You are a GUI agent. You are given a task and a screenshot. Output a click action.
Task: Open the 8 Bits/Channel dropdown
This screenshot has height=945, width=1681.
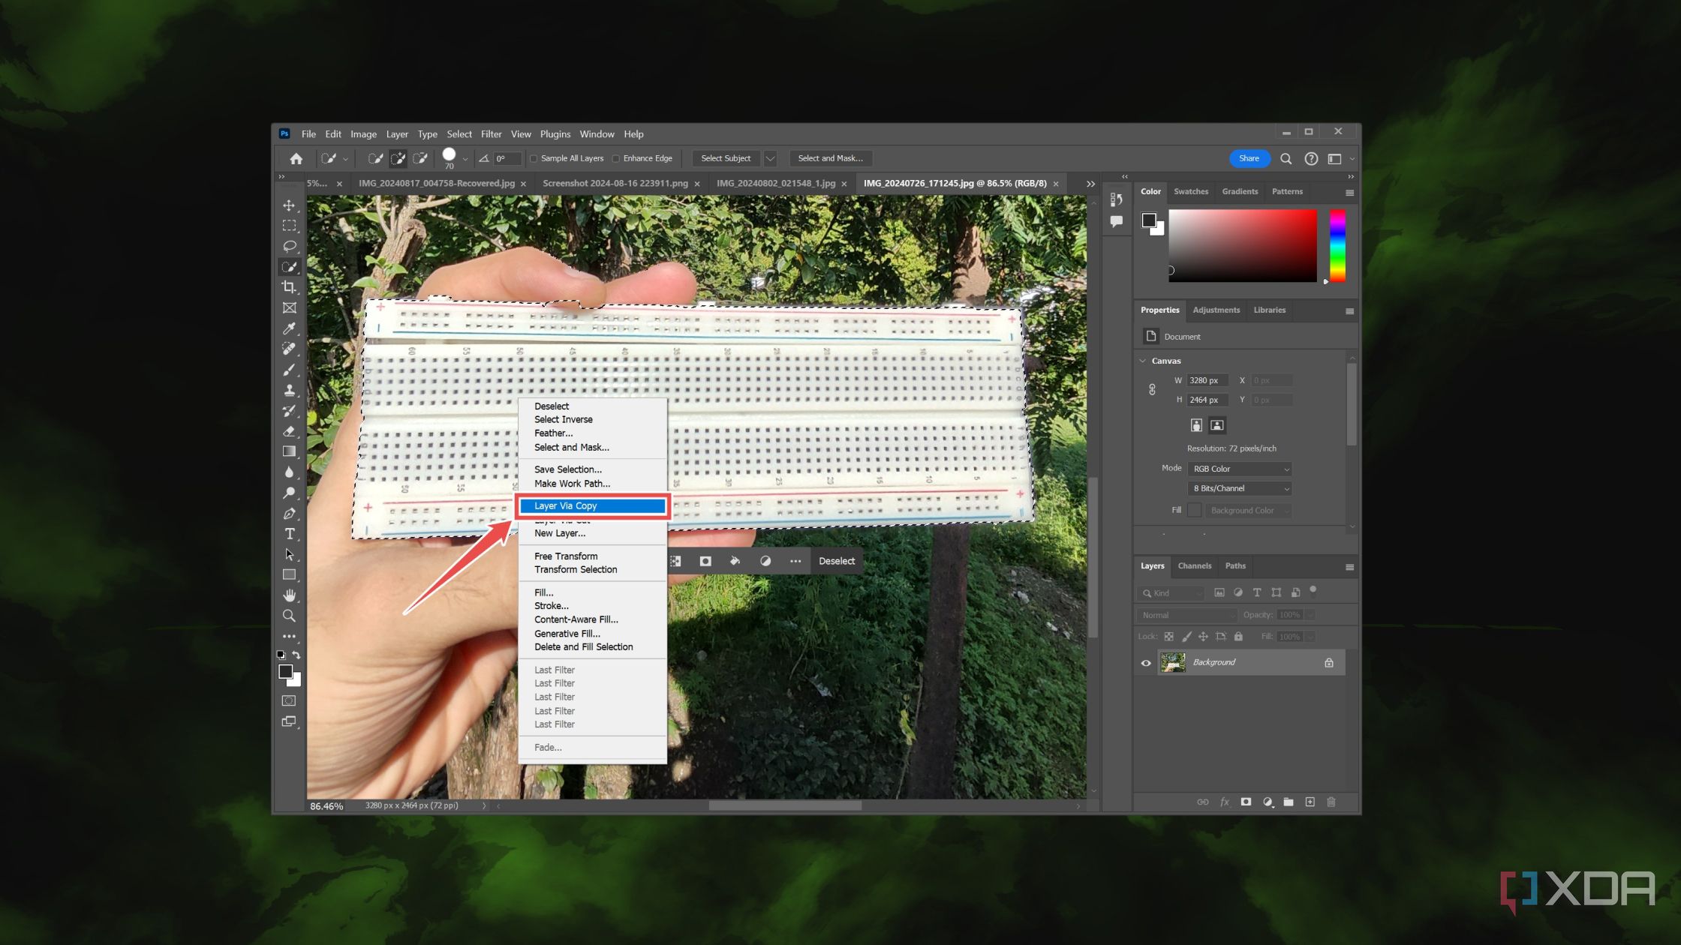1240,488
